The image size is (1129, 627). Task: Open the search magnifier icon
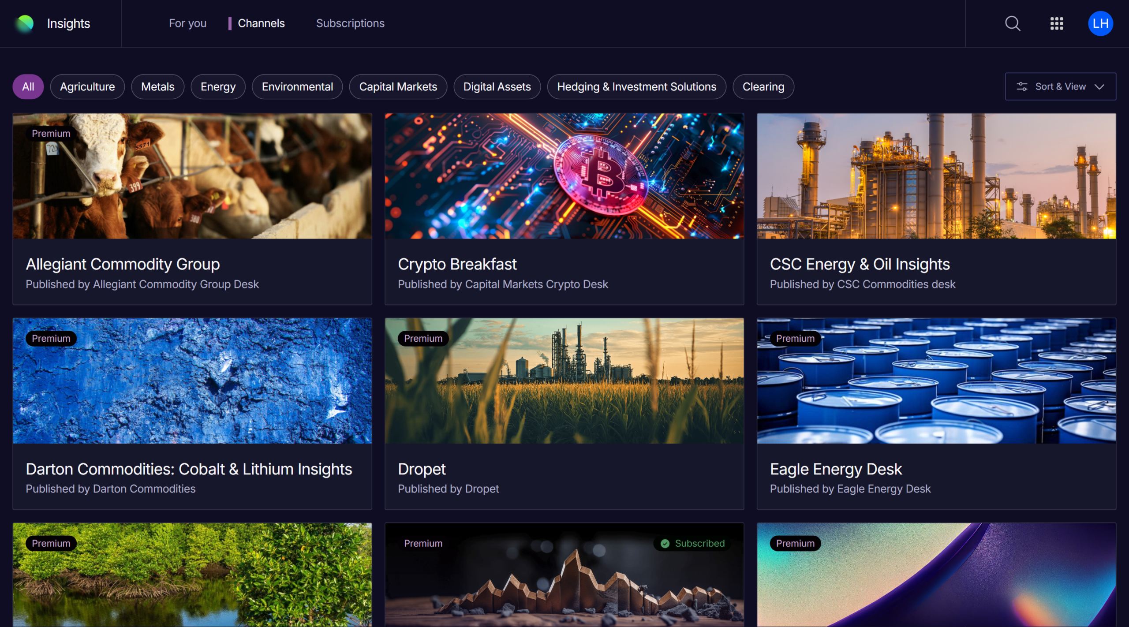coord(1013,23)
